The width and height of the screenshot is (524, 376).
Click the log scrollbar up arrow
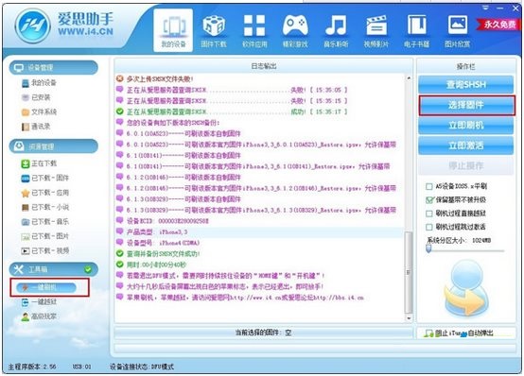click(x=409, y=78)
